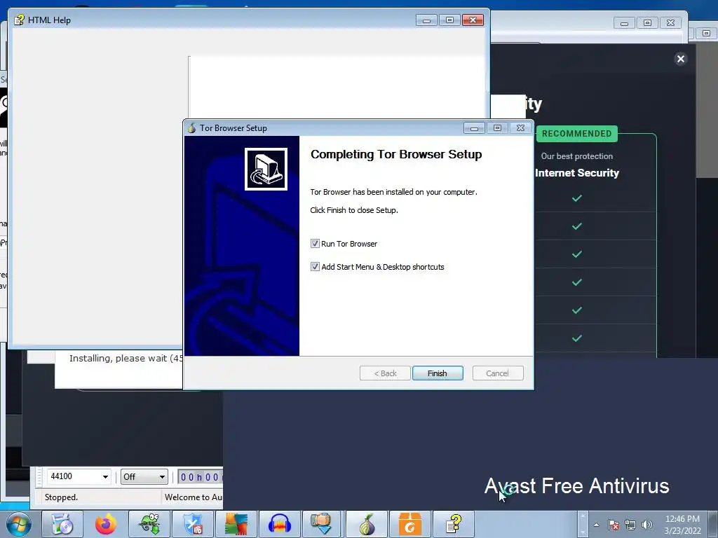Click the Action Center flag tray icon
718x538 pixels.
coord(614,525)
